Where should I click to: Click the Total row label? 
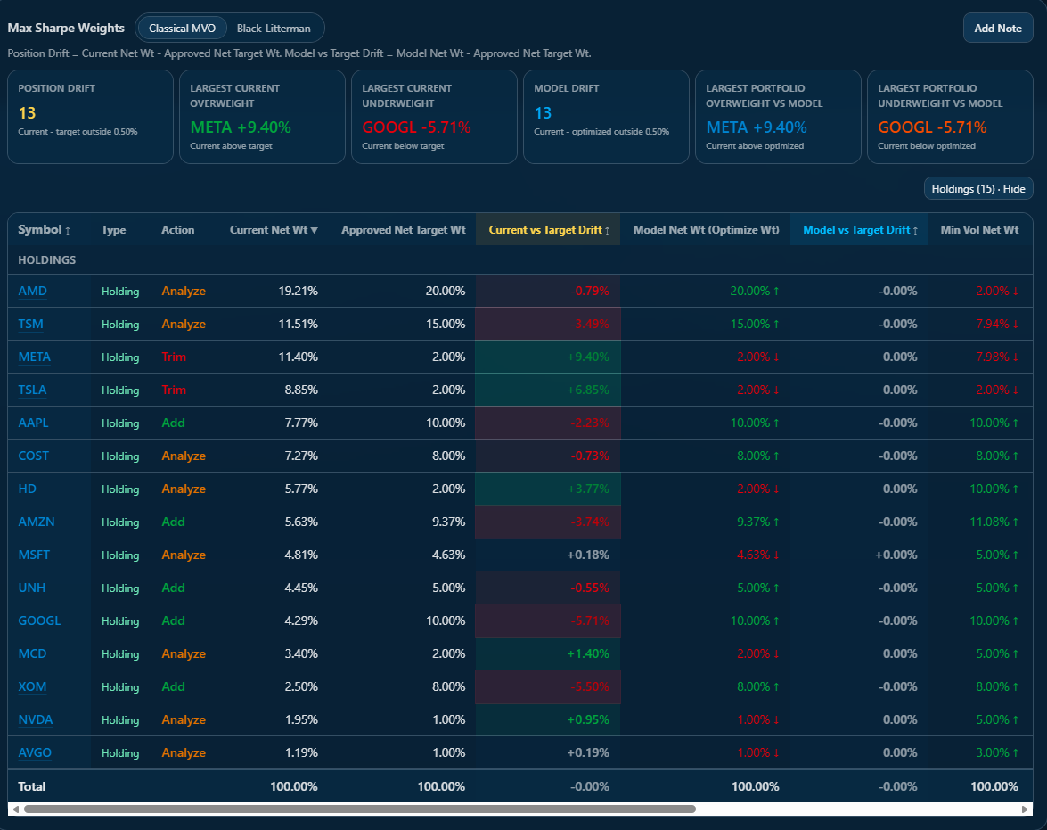31,786
